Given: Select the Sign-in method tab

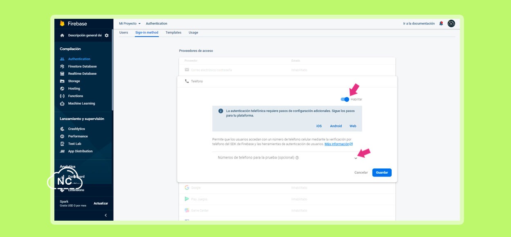Looking at the screenshot, I should pyautogui.click(x=147, y=33).
